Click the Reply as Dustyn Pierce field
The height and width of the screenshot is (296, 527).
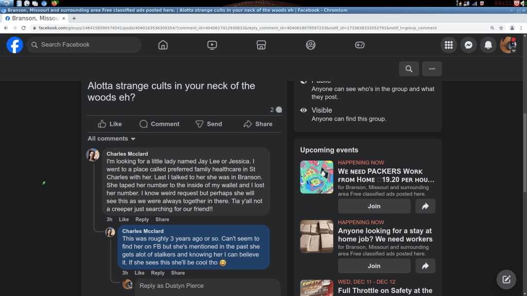[206, 286]
